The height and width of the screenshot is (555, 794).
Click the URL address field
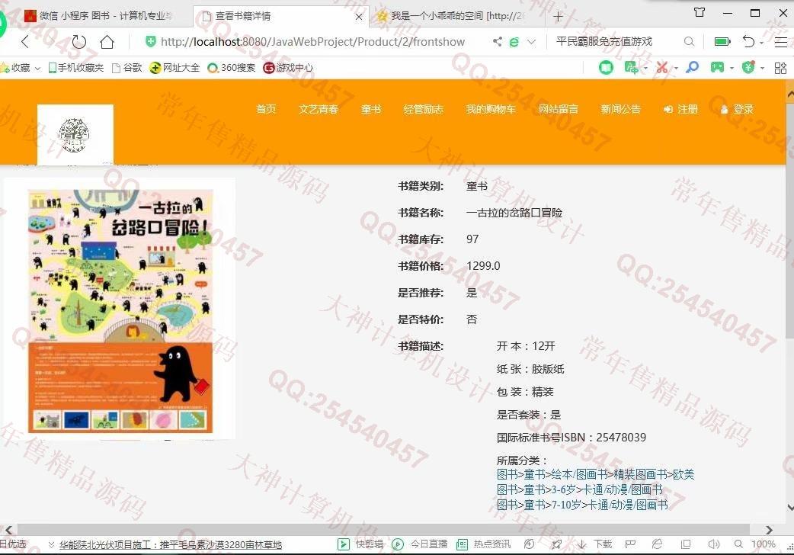[x=312, y=42]
